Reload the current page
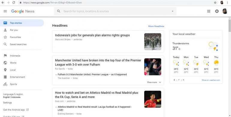 point(14,2)
